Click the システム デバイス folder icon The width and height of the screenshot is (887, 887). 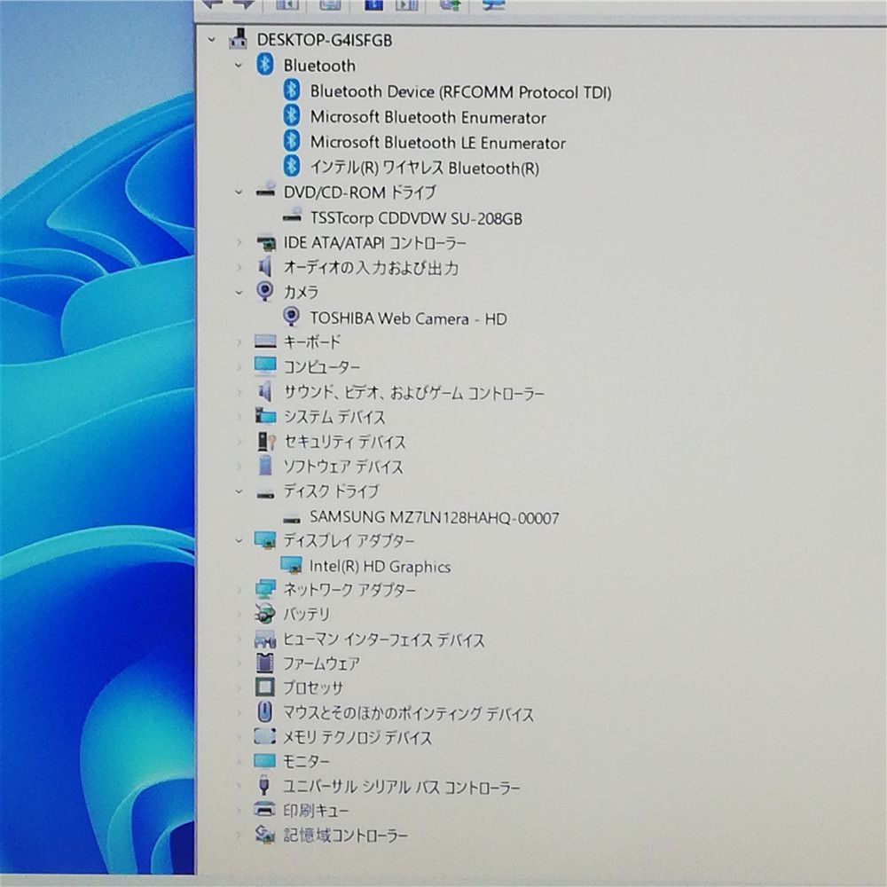pos(264,416)
